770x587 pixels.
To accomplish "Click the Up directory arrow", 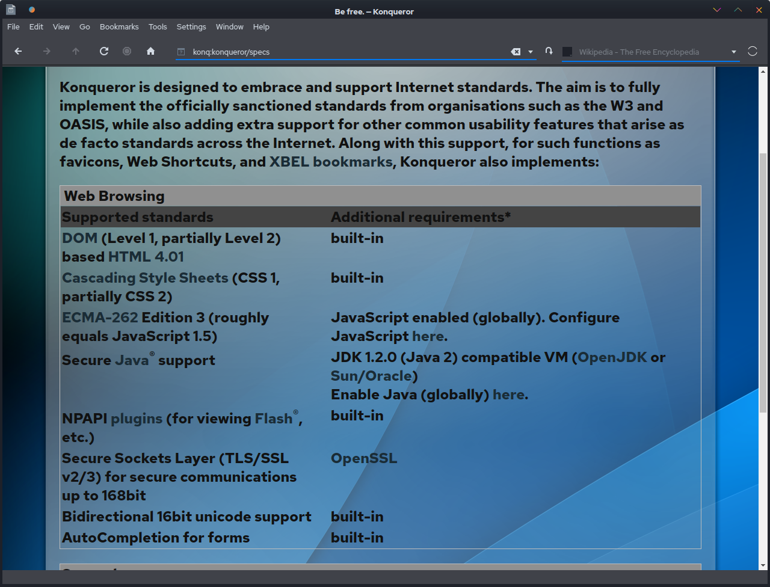I will pos(76,52).
